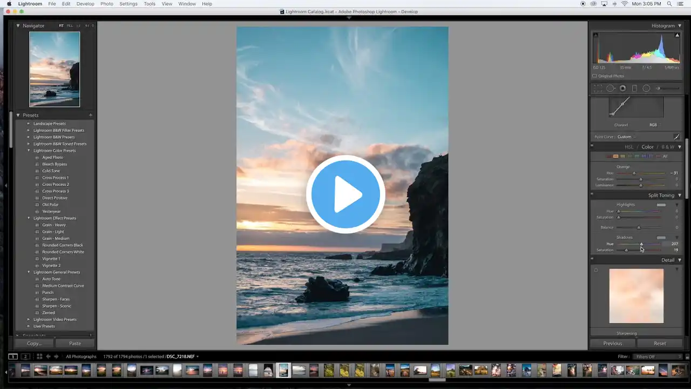
Task: Activate the Red Eye Correction tool
Action: (x=622, y=89)
